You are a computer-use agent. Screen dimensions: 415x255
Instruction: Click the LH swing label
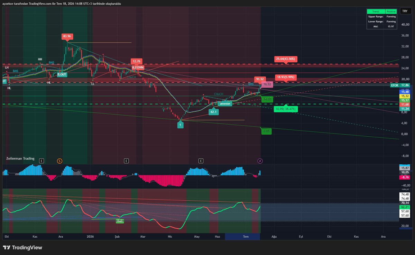tap(7, 67)
